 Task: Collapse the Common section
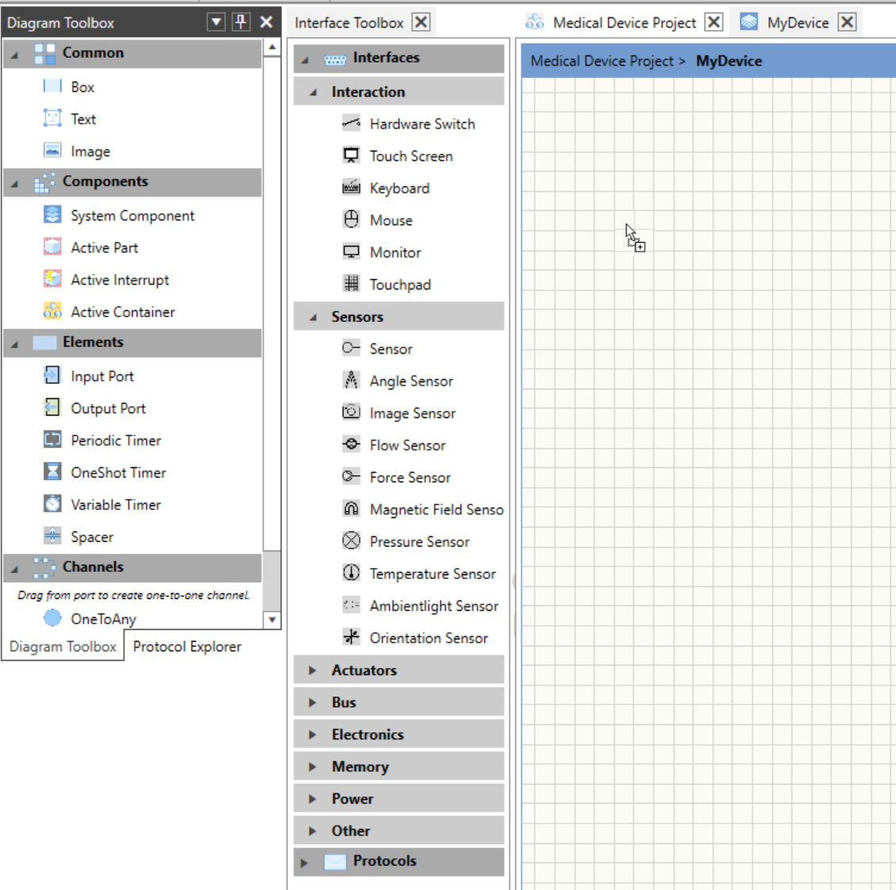pos(14,54)
